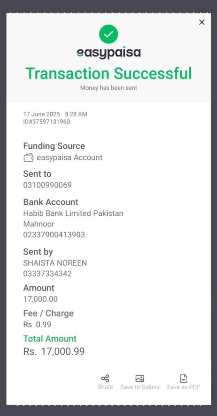This screenshot has height=416, width=217.
Task: Close the receipt with the X icon
Action: click(202, 22)
